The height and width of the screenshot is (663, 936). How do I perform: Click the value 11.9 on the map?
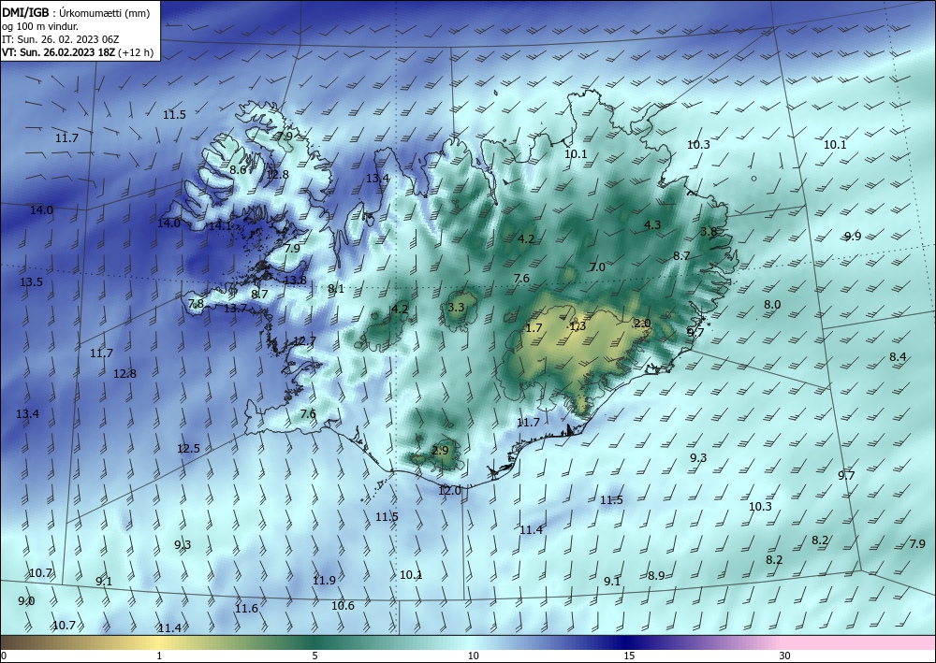click(324, 580)
